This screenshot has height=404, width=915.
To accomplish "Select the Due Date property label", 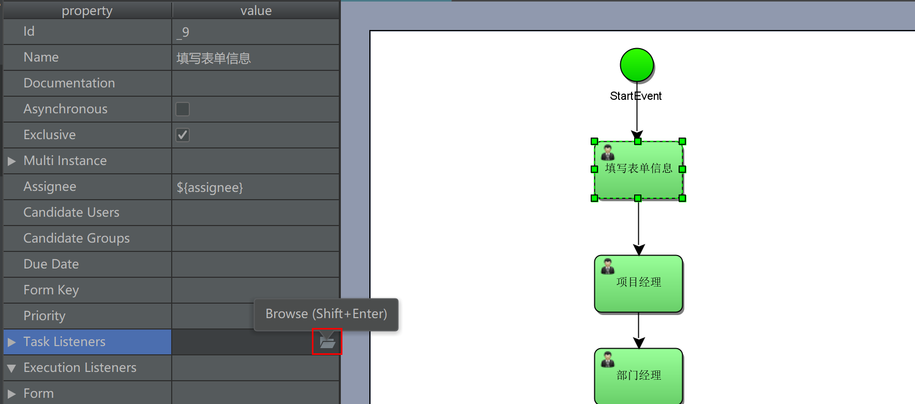I will pyautogui.click(x=51, y=264).
